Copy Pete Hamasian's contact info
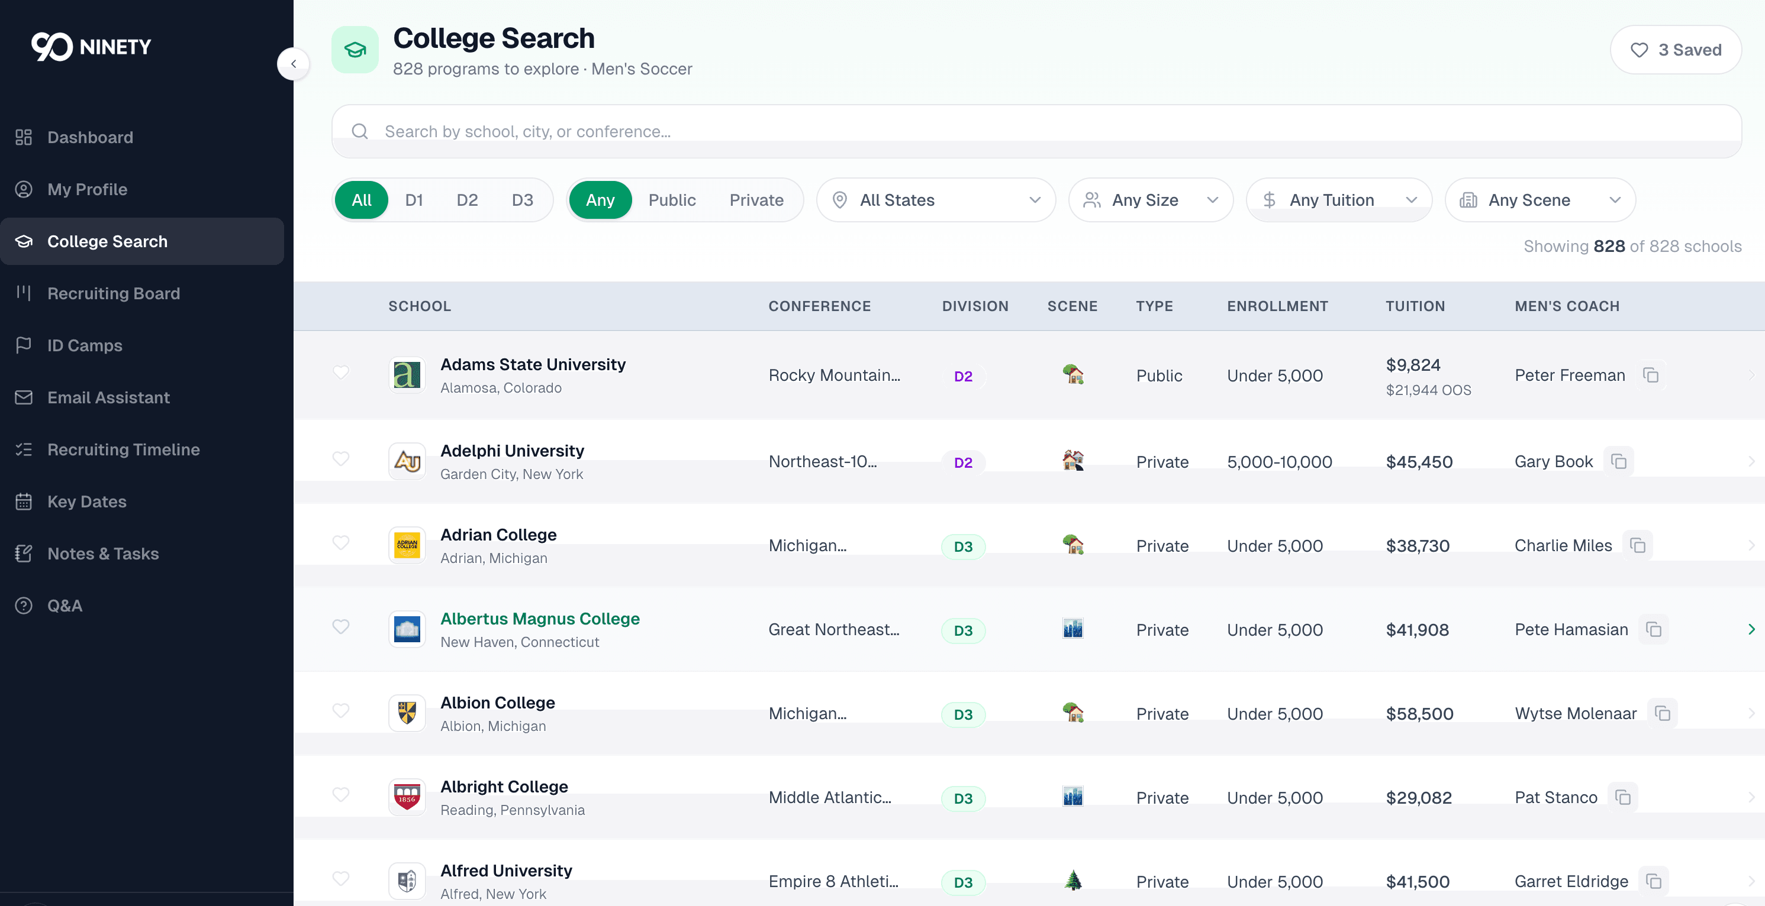The width and height of the screenshot is (1765, 906). [x=1653, y=630]
